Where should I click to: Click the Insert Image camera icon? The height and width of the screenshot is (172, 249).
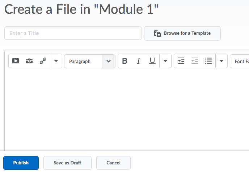29,61
